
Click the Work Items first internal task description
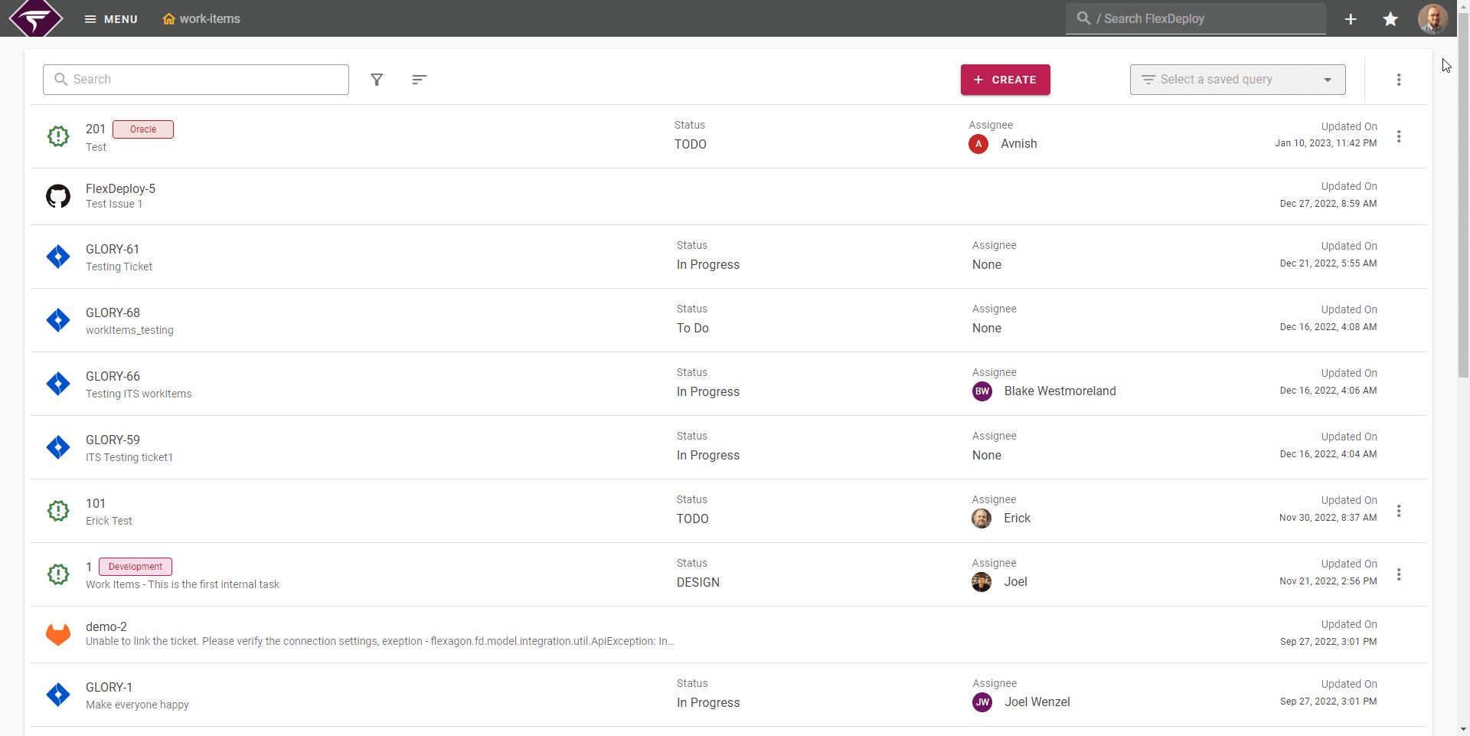tap(182, 584)
